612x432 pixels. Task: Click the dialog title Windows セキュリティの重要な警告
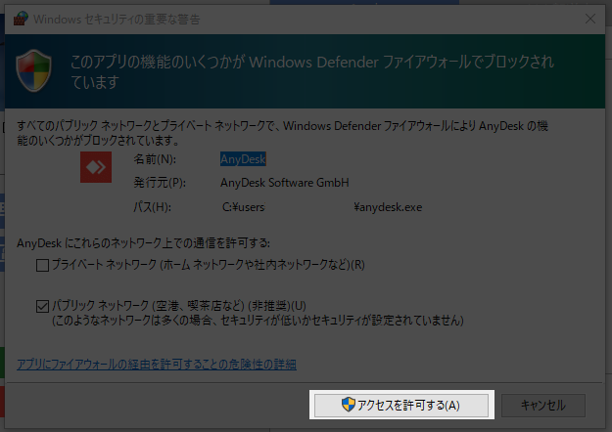tap(117, 20)
